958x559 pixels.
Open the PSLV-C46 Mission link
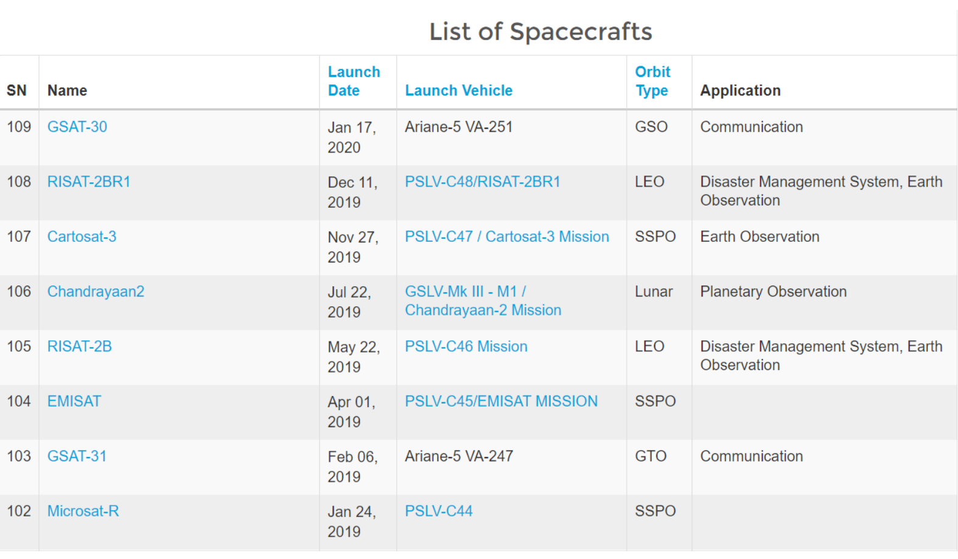coord(466,346)
